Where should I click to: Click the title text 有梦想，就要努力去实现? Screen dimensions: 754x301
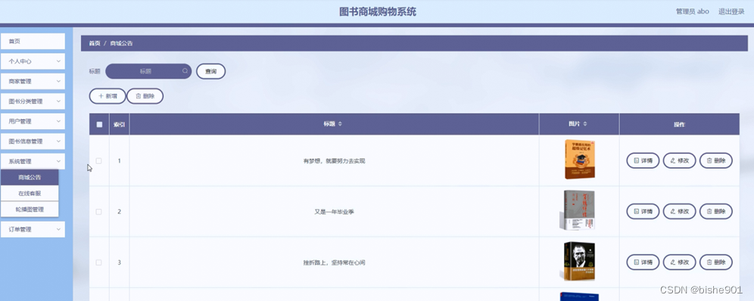(334, 161)
